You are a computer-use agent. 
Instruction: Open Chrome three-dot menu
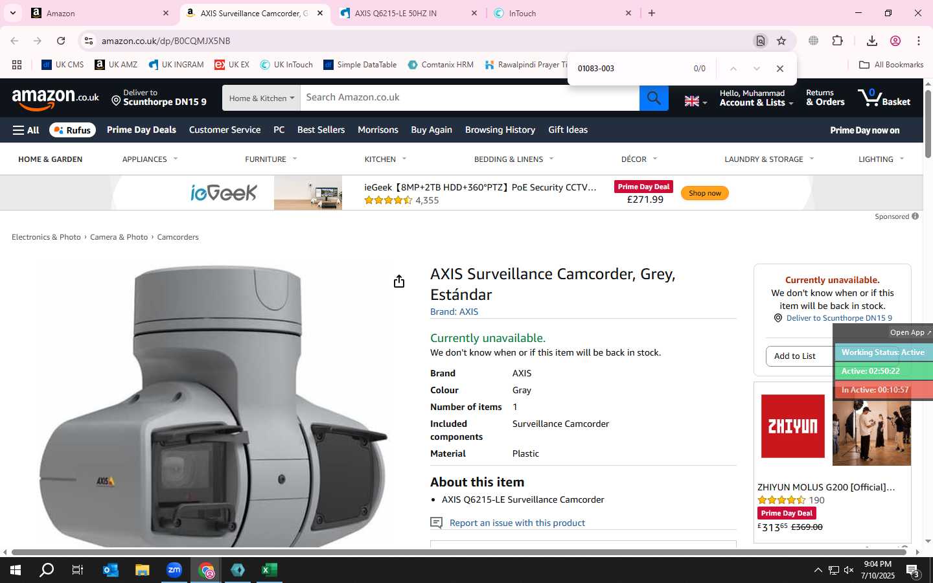tap(919, 41)
